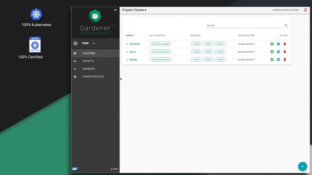Click the 100% Kubernetes wheel logo
This screenshot has height=175, width=312.
36,14
